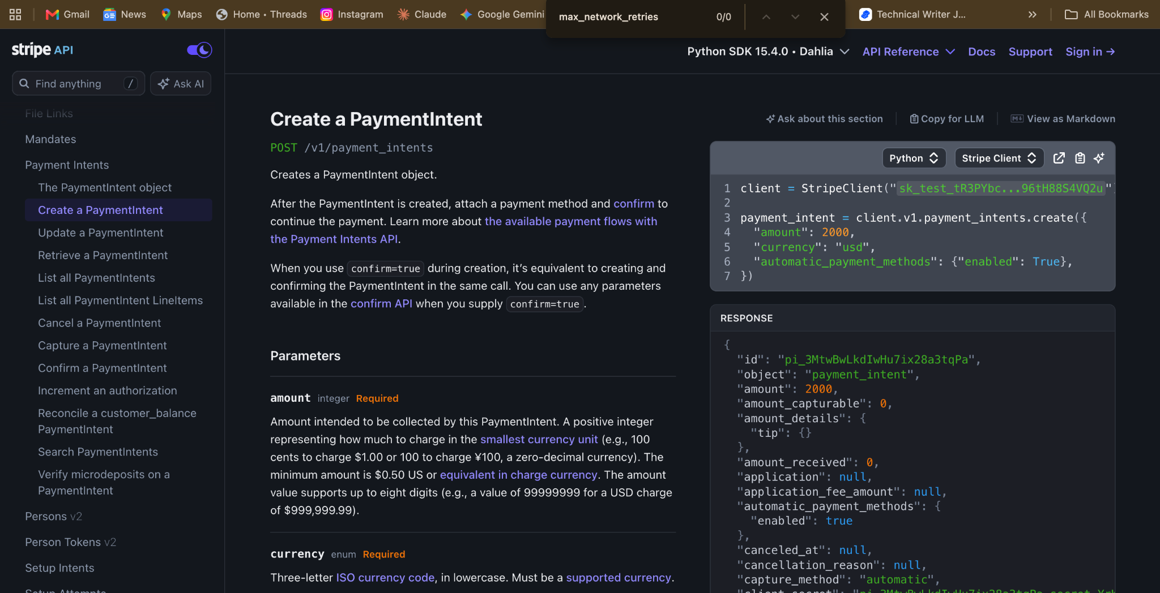
Task: Open List all PaymentIntents page
Action: (96, 278)
